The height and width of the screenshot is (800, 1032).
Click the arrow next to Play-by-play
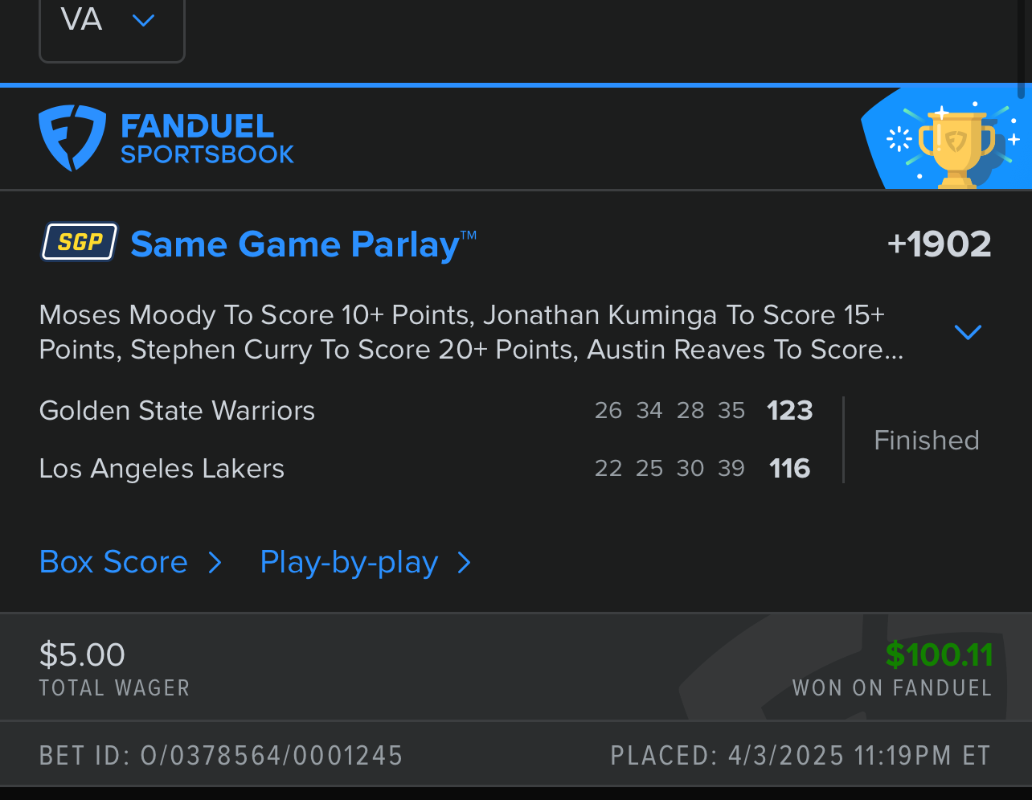coord(464,563)
